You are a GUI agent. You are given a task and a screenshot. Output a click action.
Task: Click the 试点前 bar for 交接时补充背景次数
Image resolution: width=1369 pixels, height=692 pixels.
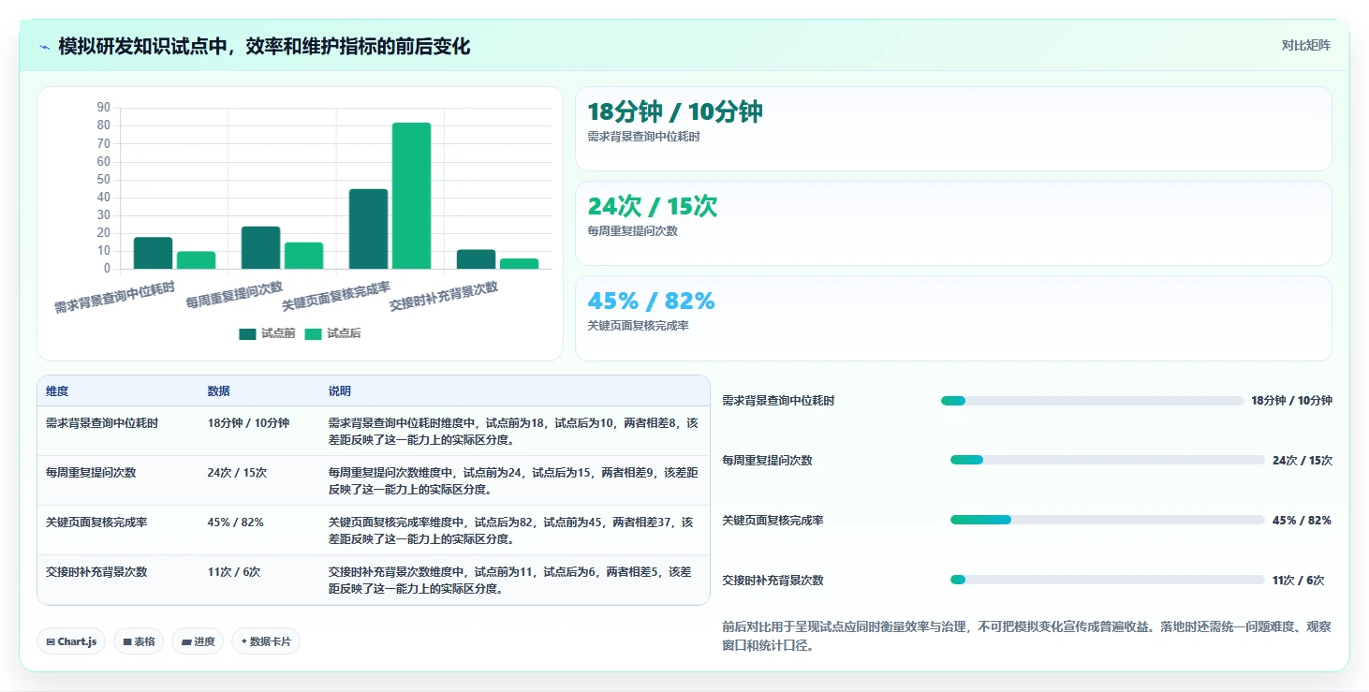tap(476, 259)
